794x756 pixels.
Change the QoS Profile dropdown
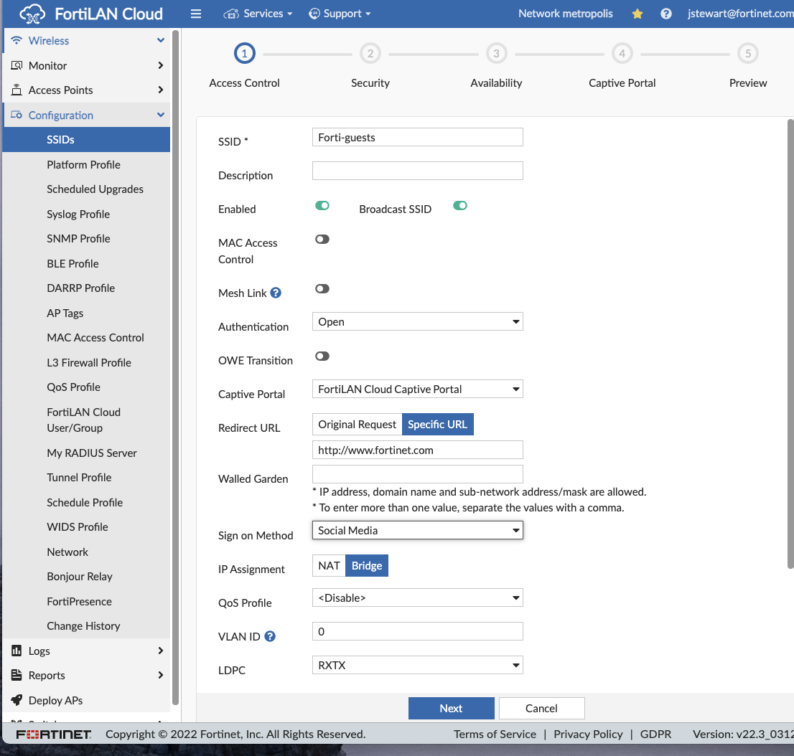coord(416,597)
